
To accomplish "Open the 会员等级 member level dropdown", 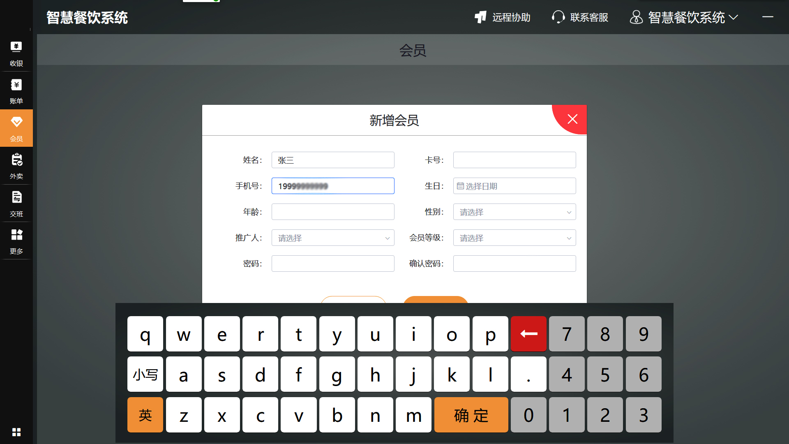I will click(514, 238).
